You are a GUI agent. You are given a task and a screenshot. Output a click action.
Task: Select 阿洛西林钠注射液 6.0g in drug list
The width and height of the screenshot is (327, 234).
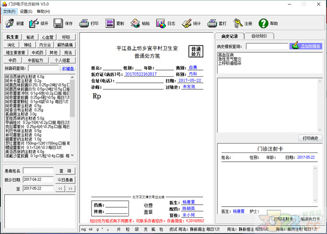tap(25, 77)
